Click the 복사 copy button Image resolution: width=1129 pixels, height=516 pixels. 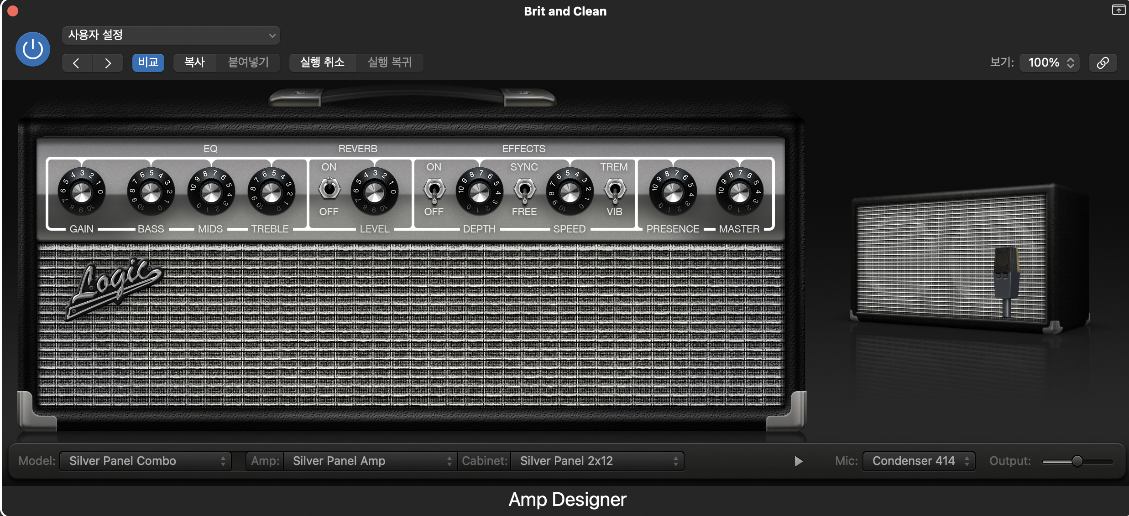[x=194, y=62]
